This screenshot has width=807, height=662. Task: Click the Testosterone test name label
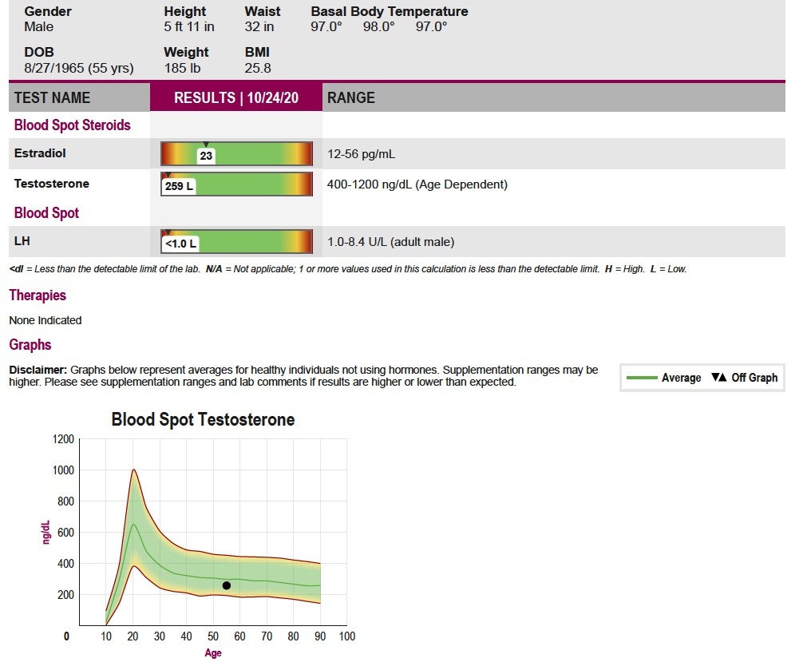pyautogui.click(x=52, y=184)
